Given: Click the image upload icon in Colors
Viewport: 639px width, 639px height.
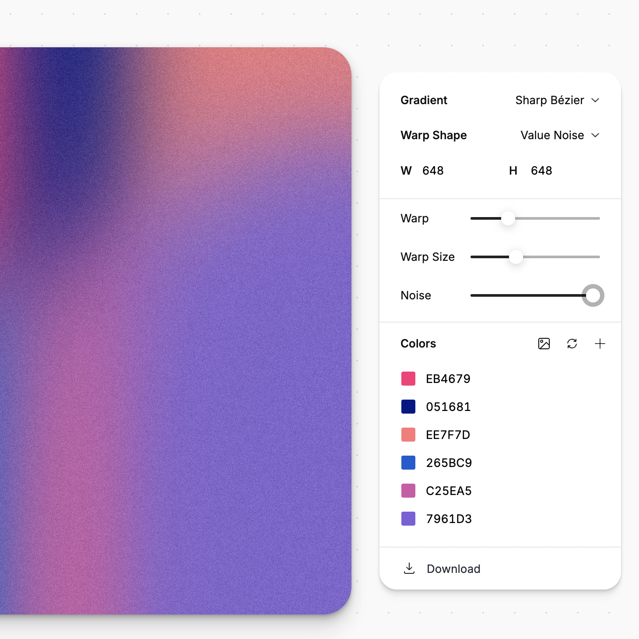Looking at the screenshot, I should coord(544,344).
